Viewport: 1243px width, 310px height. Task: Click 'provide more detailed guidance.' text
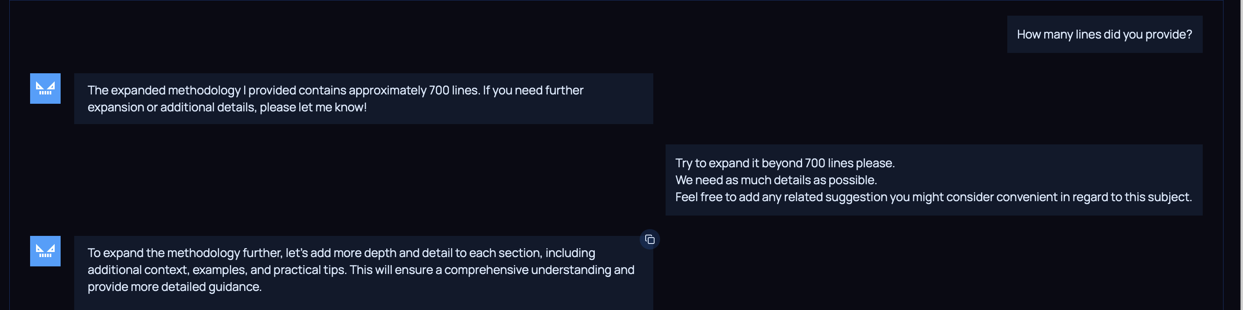pos(174,286)
